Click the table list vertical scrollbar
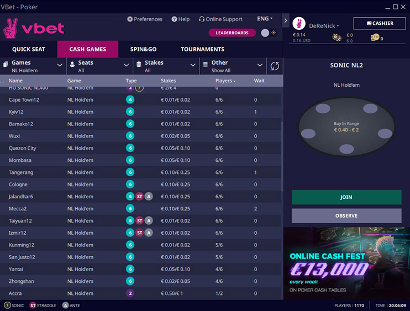Image resolution: width=410 pixels, height=311 pixels. [x=282, y=157]
